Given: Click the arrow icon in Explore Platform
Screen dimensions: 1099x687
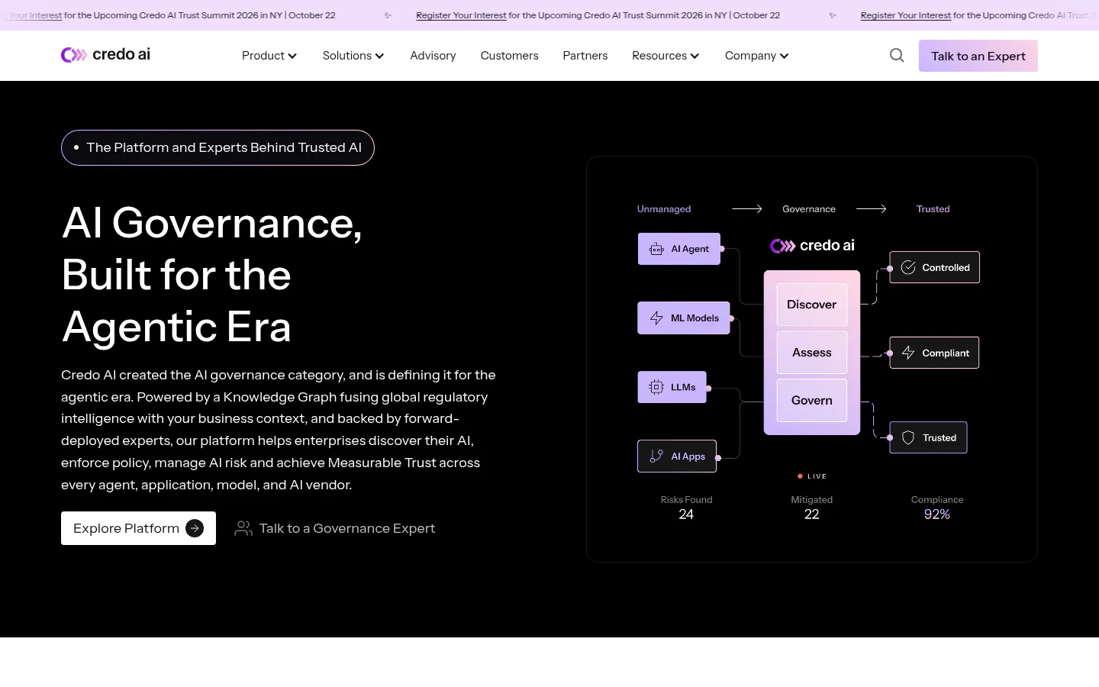Looking at the screenshot, I should [195, 528].
